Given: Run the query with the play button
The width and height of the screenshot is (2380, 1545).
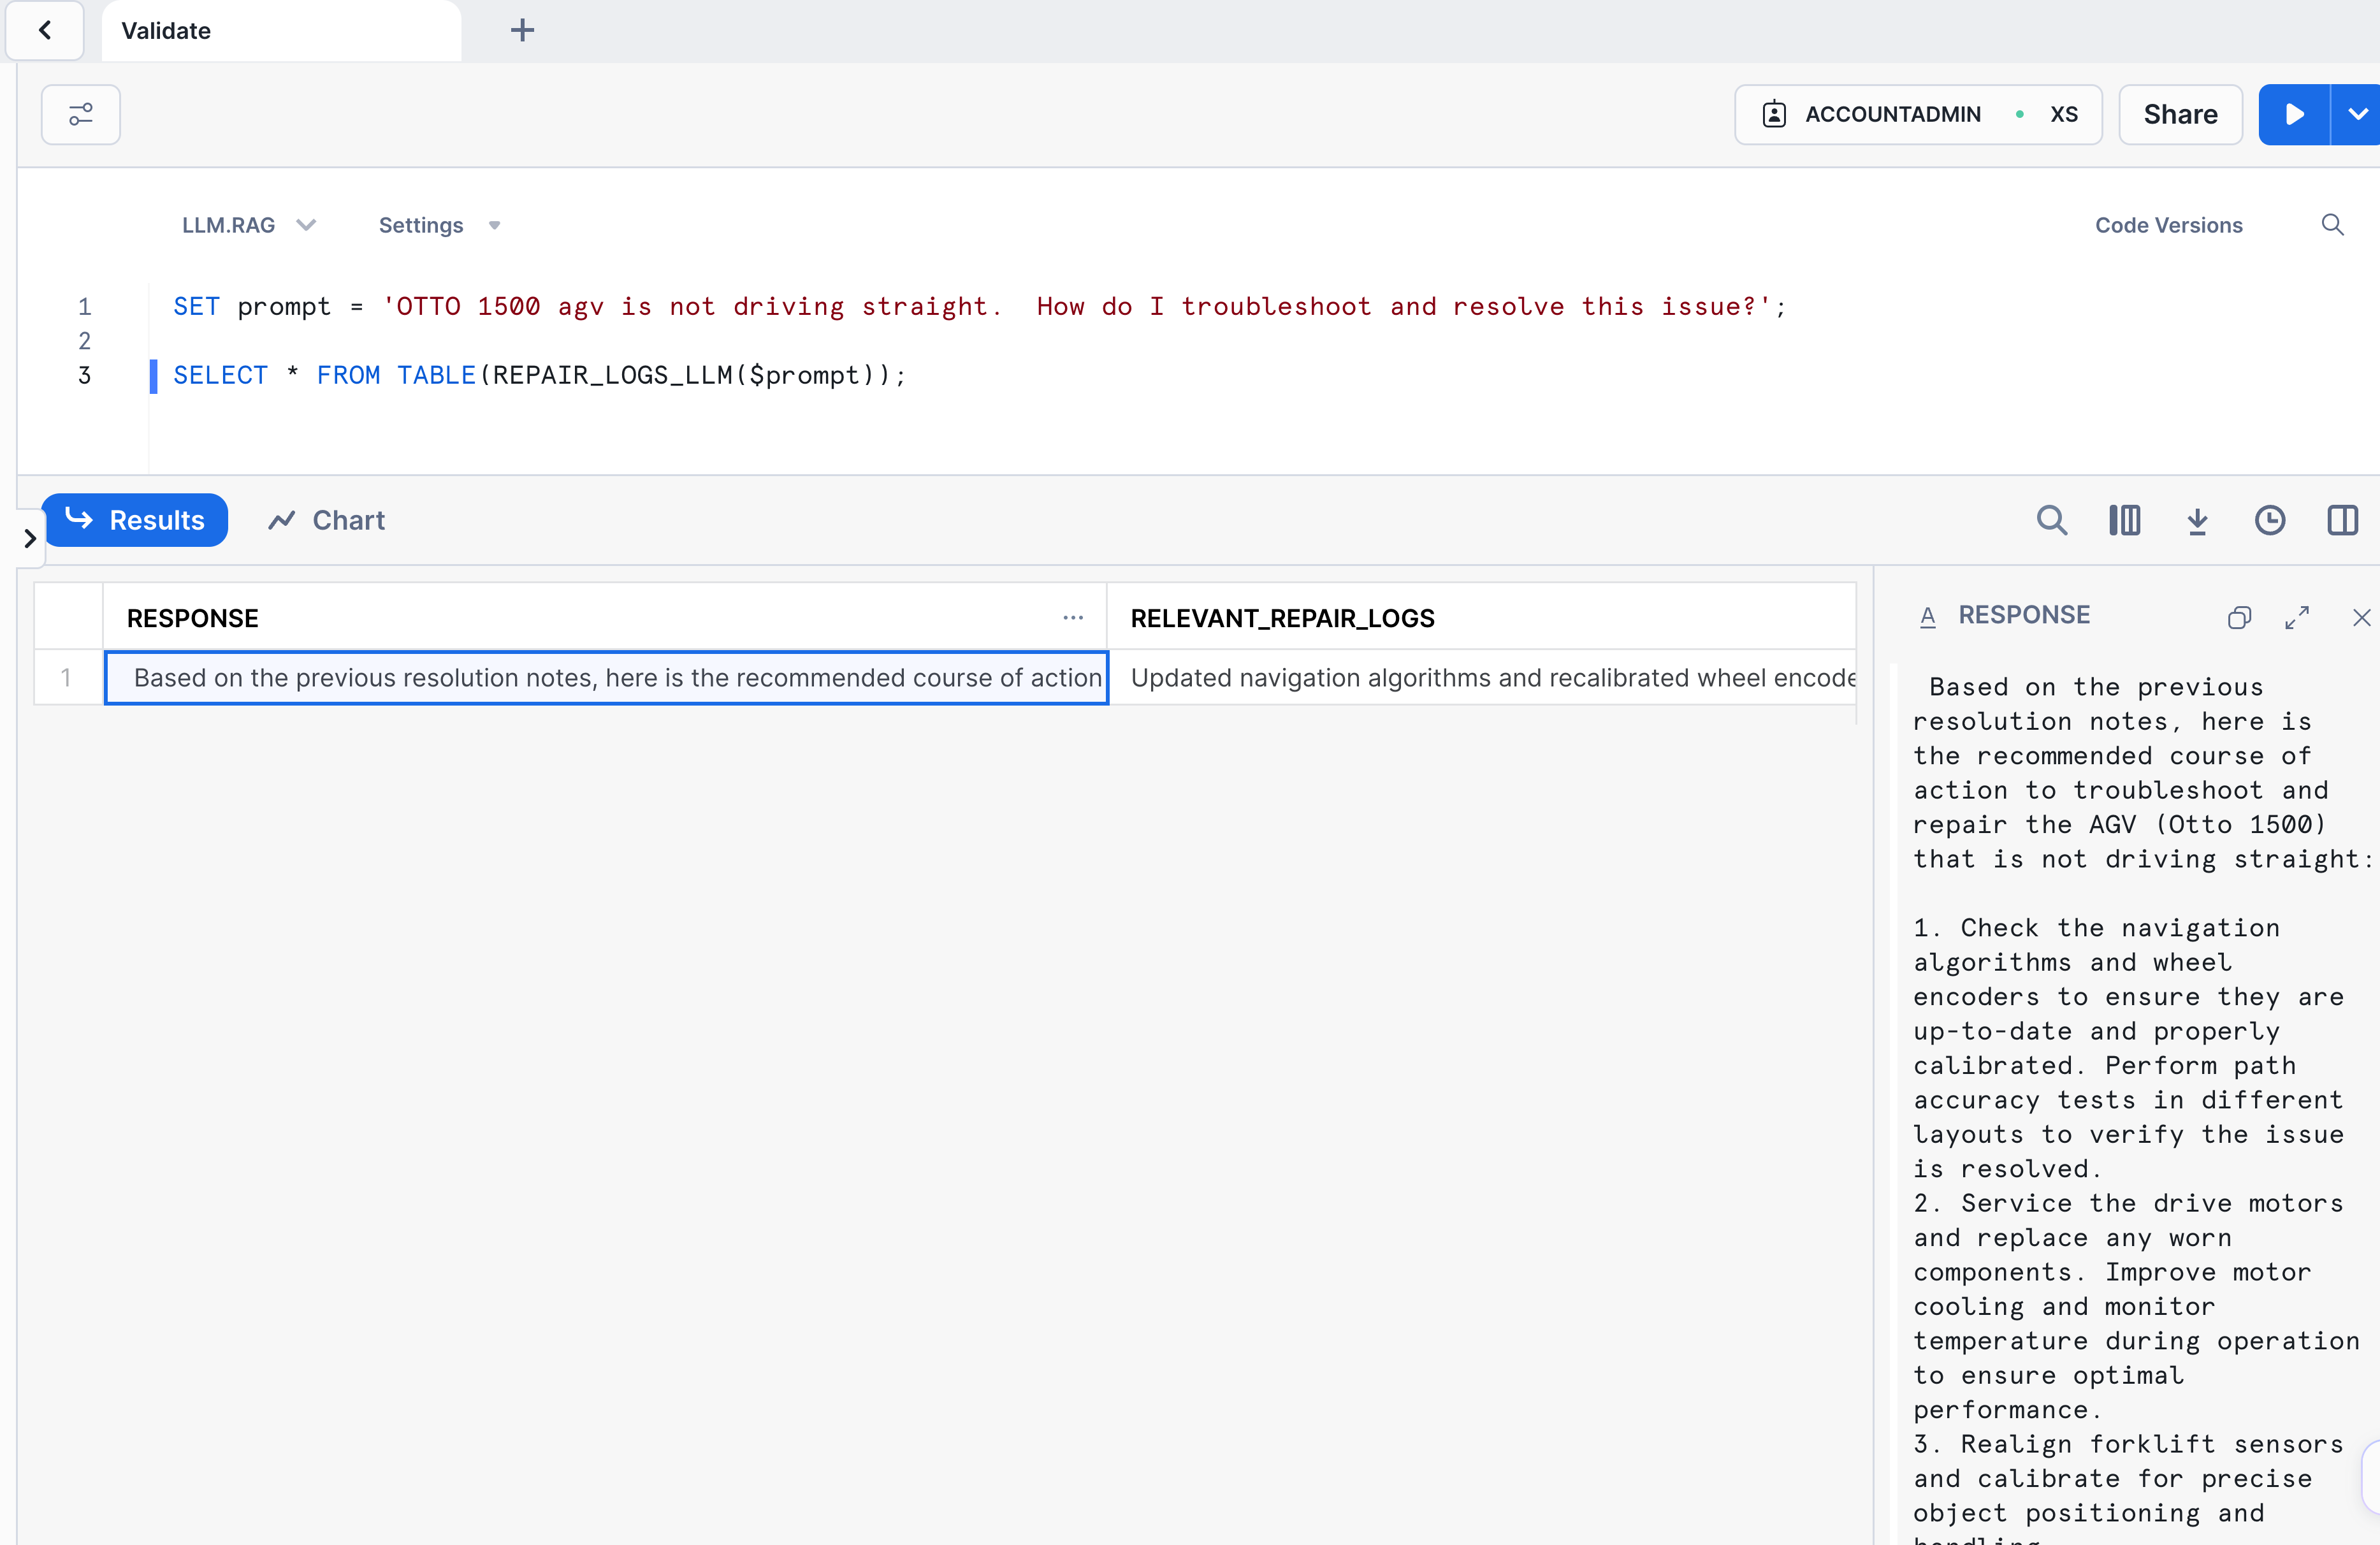Looking at the screenshot, I should (x=2294, y=115).
